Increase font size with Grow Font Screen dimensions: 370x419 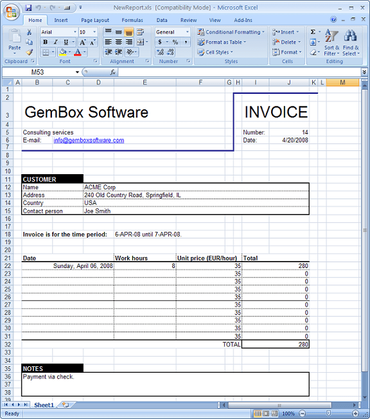(x=83, y=42)
